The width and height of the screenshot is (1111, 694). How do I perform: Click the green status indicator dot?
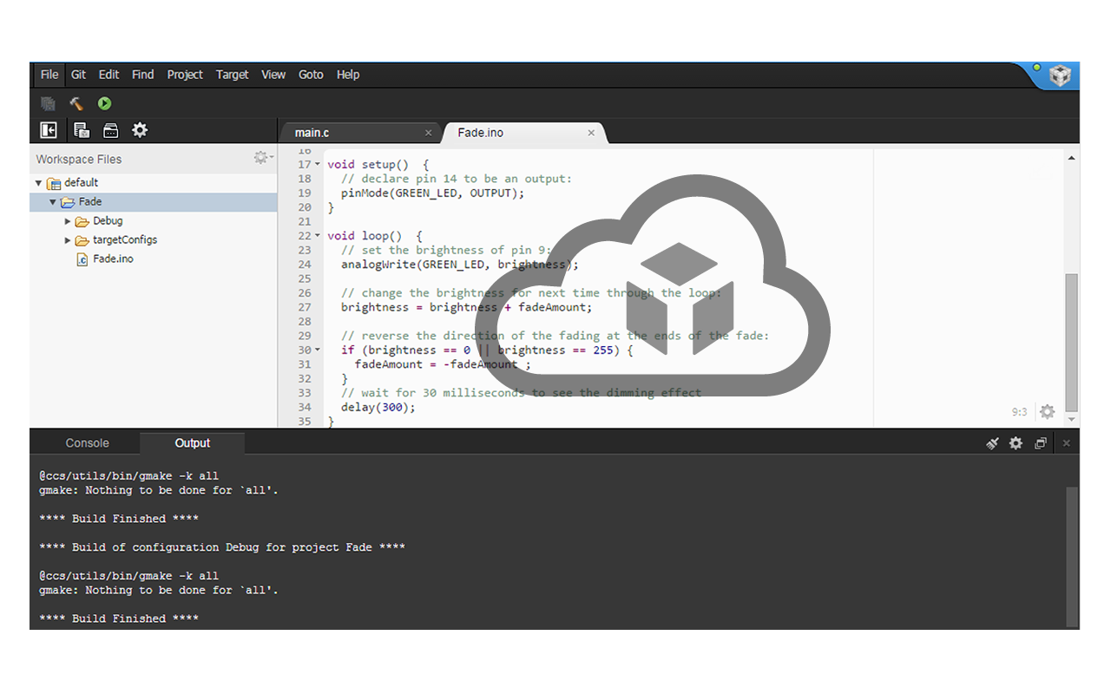[x=1036, y=68]
